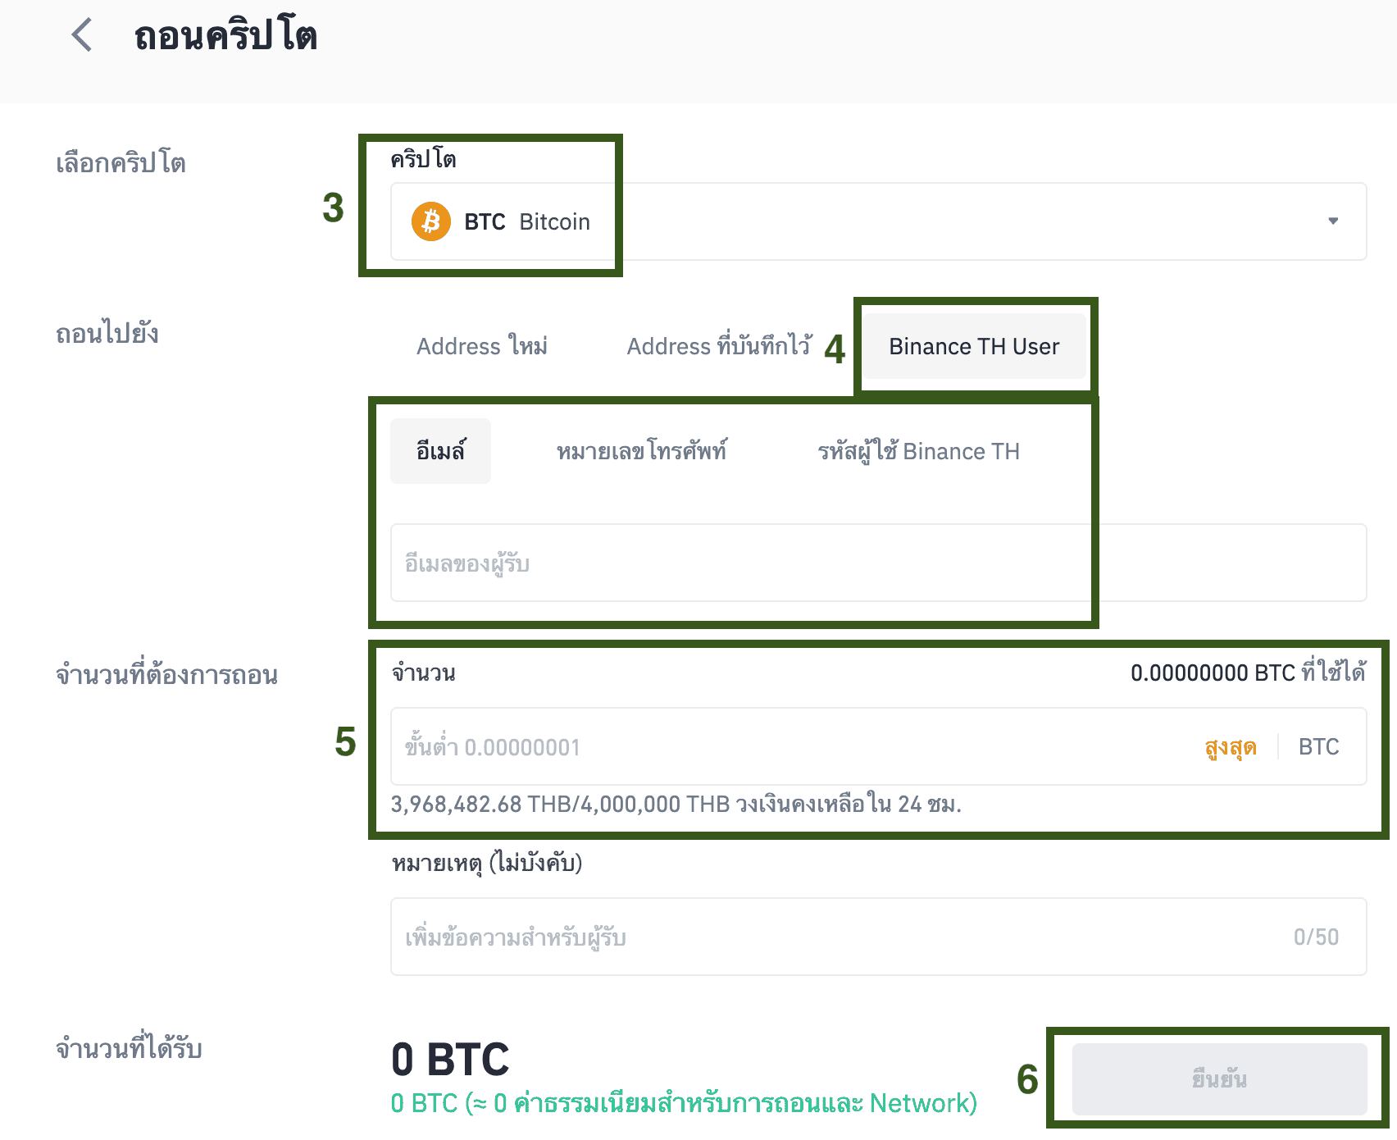Switch to the Address ใหม่ tab
This screenshot has height=1140, width=1397.
pyautogui.click(x=482, y=346)
